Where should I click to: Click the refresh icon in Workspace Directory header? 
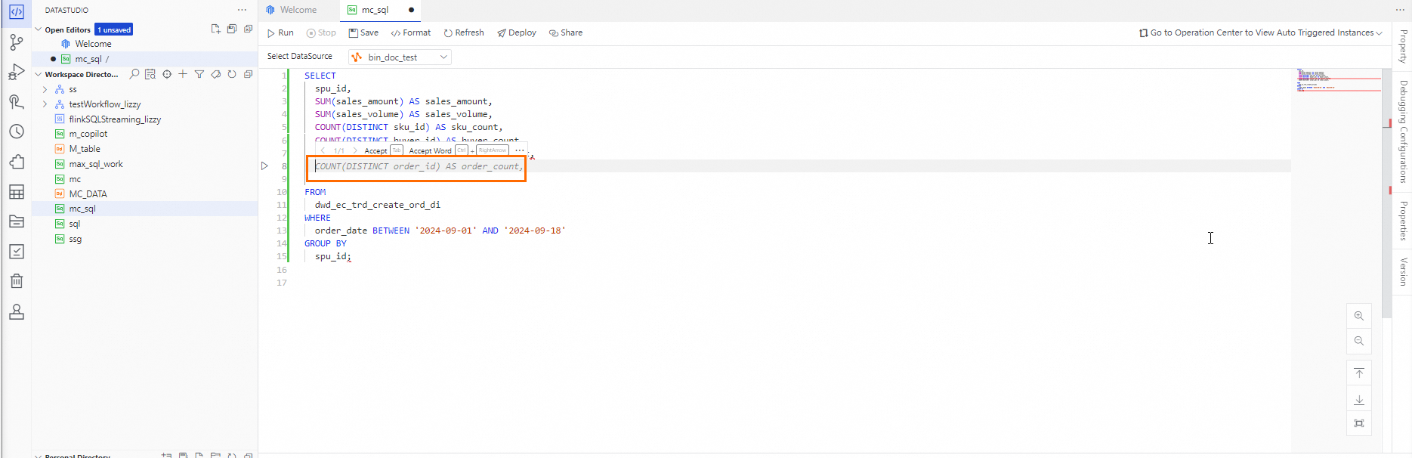pyautogui.click(x=232, y=74)
